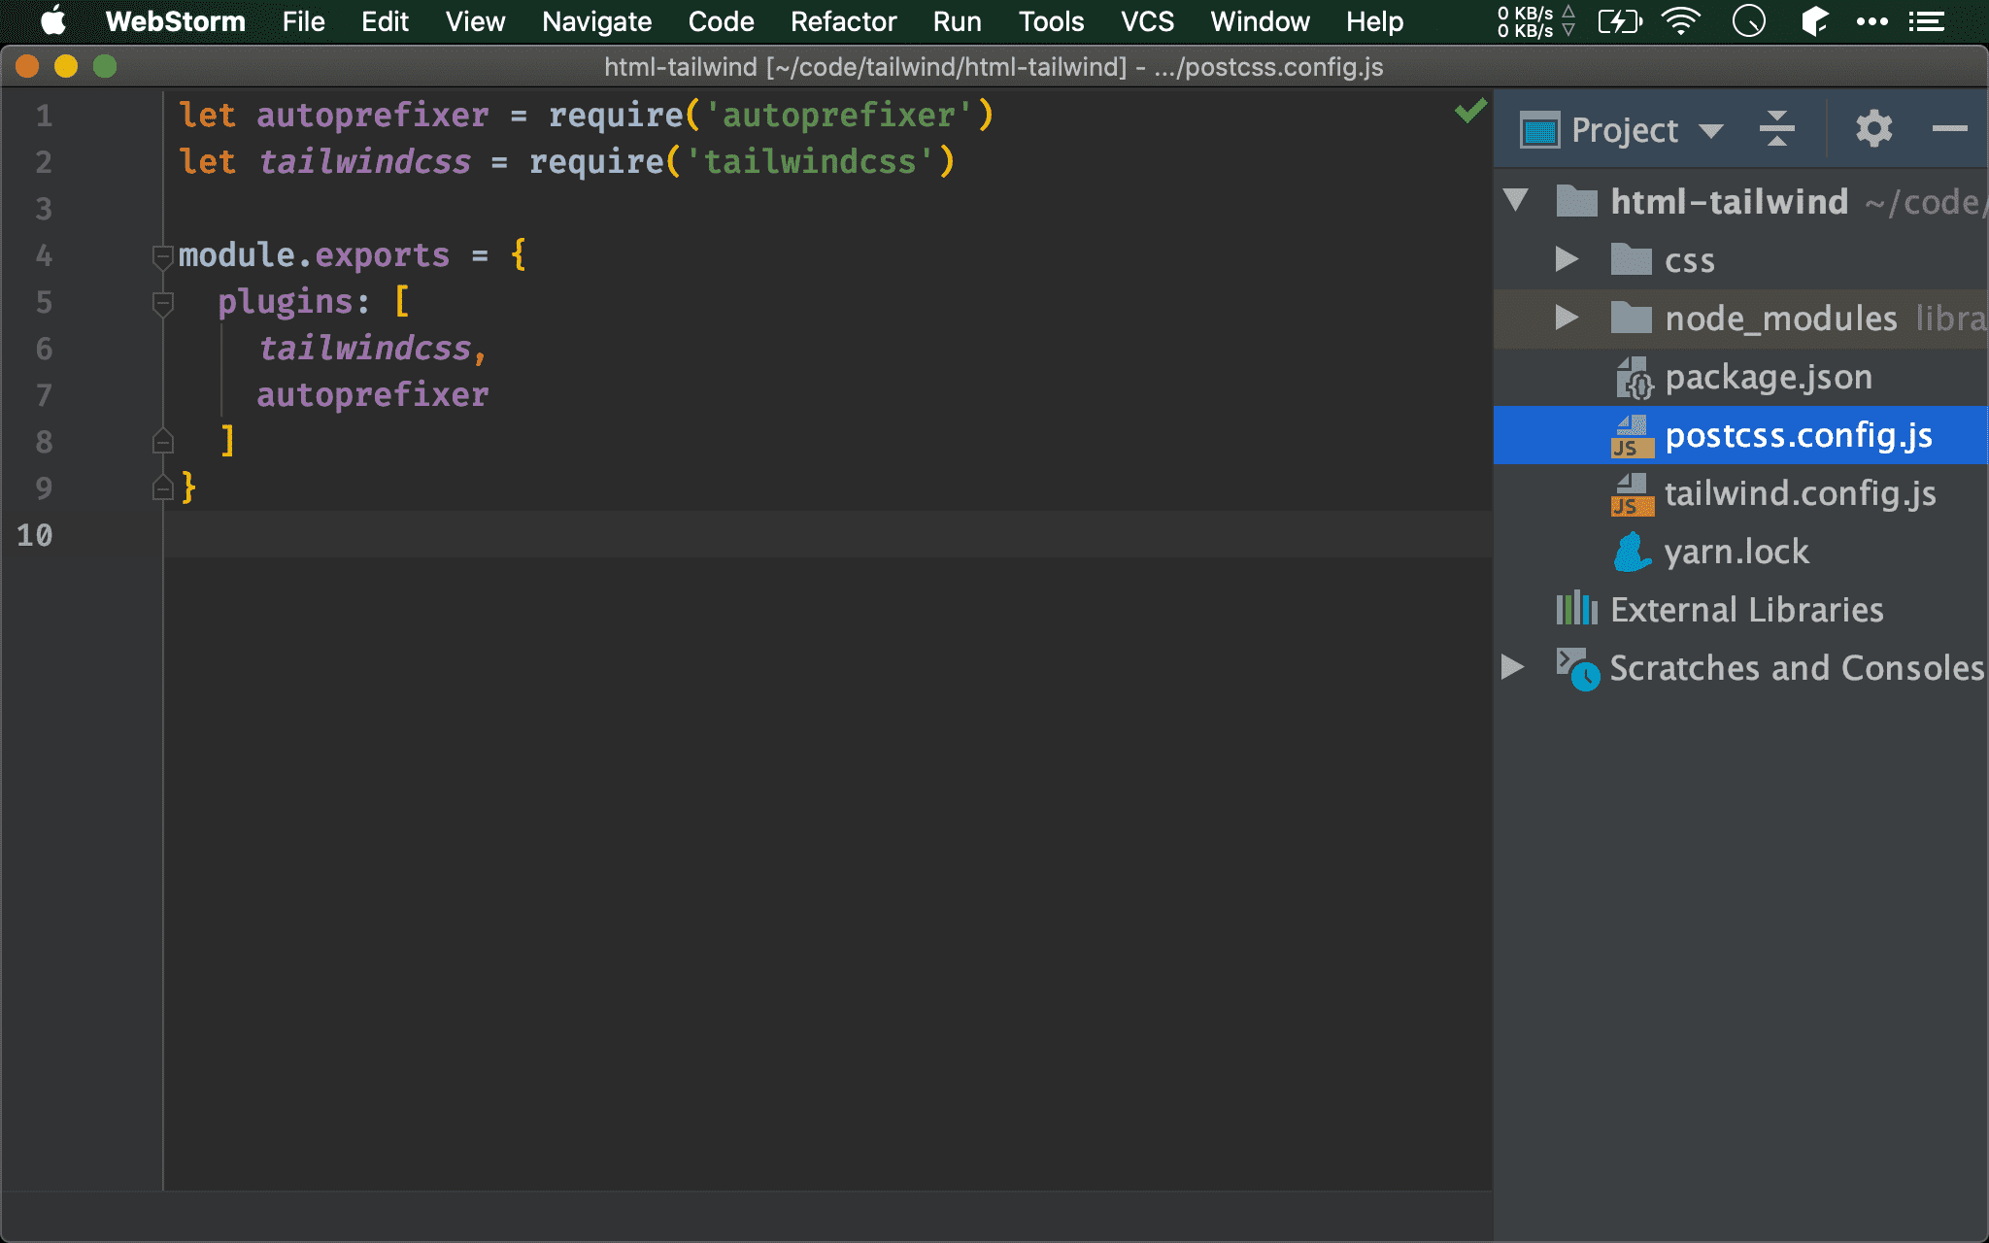The height and width of the screenshot is (1243, 1989).
Task: Click the Scratches and Consoles icon
Action: 1577,668
